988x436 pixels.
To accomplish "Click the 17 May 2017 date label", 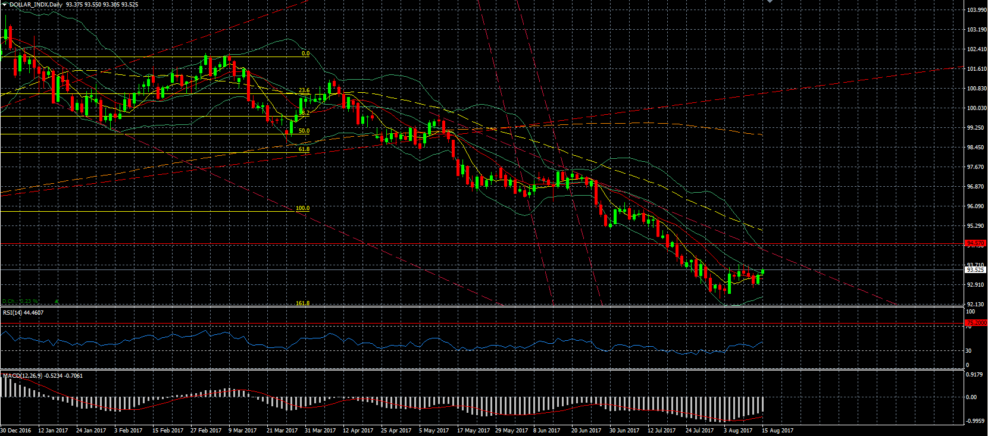I will (473, 431).
